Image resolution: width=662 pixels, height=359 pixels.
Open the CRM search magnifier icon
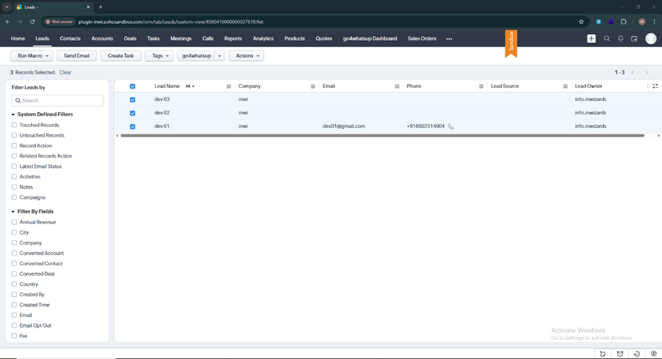[606, 39]
